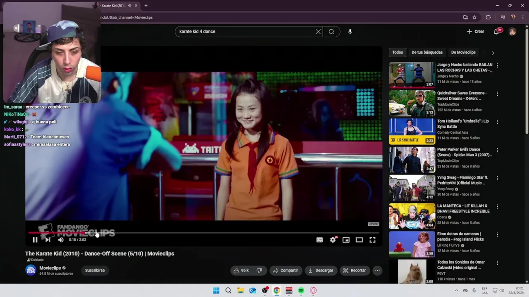Open options for LA MANTECA video

[x=498, y=206]
